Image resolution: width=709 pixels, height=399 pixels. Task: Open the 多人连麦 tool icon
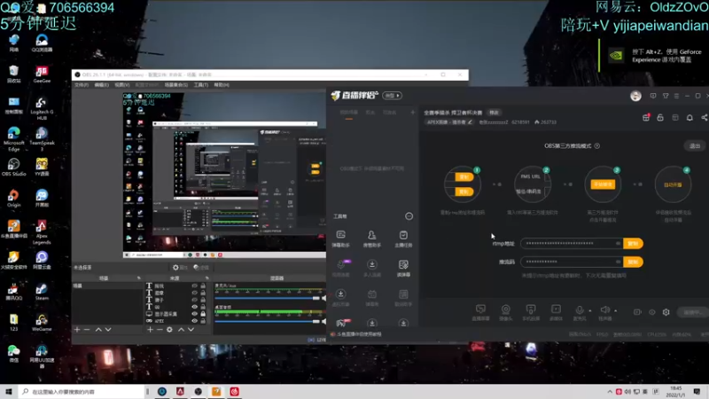371,268
